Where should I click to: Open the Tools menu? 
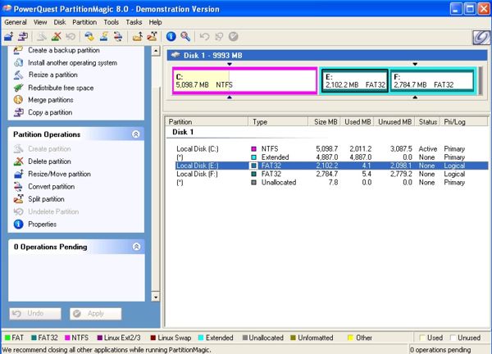(x=112, y=22)
